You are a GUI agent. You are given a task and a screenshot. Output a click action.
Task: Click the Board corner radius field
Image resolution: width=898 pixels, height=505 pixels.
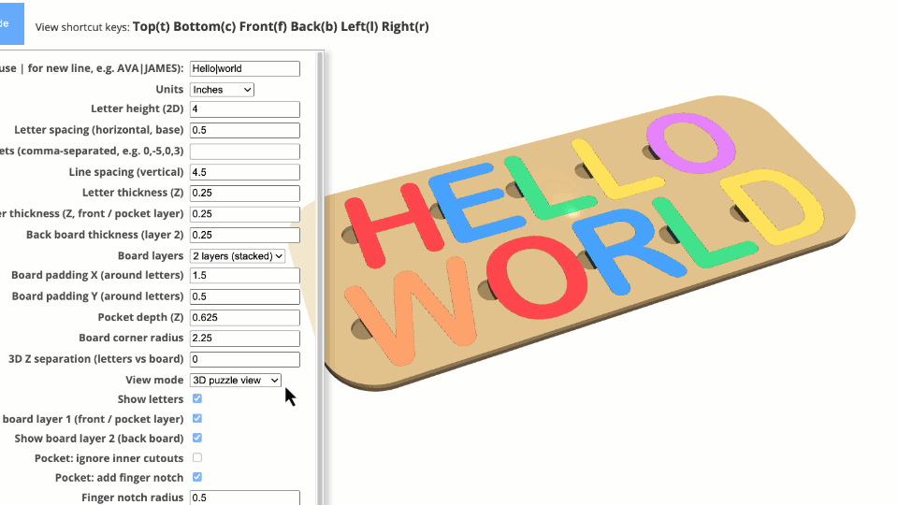pos(244,339)
